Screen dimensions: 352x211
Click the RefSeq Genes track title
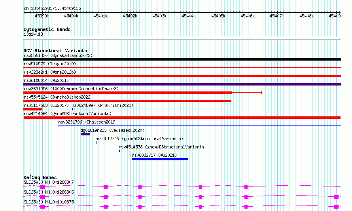[40, 177]
